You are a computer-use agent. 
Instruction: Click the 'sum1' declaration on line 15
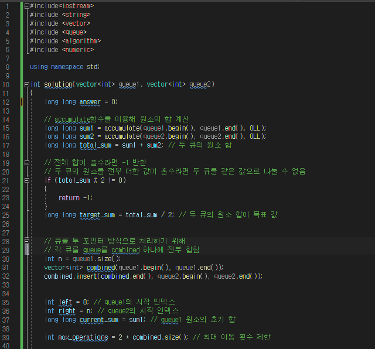tap(86, 128)
